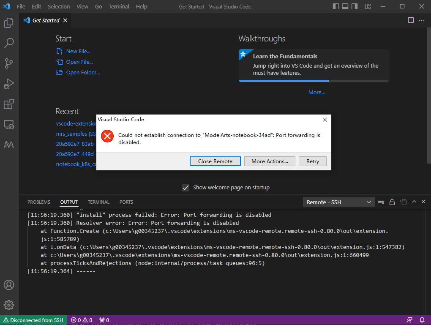This screenshot has width=431, height=325.
Task: Open recent item 20a592e7-449d
Action: coord(76,154)
